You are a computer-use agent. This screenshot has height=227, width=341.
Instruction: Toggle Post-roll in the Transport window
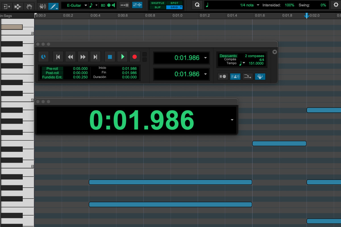(52, 73)
